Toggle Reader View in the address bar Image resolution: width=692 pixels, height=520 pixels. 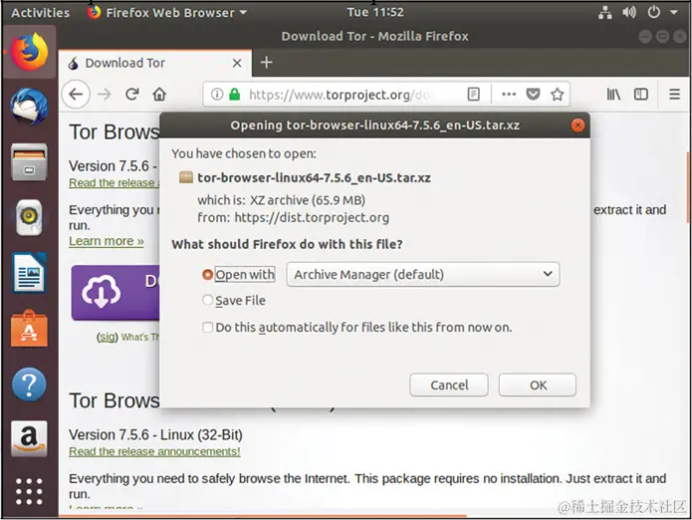coord(474,94)
